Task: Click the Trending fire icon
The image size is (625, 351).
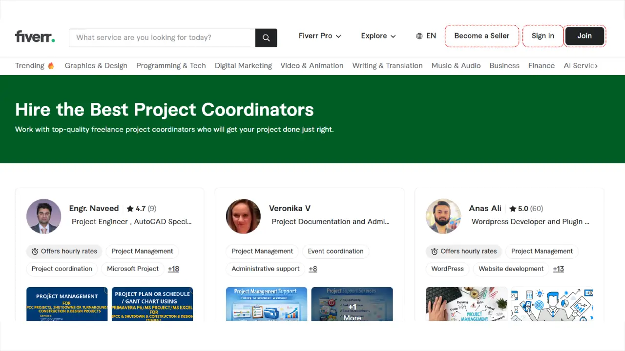Action: click(x=51, y=65)
